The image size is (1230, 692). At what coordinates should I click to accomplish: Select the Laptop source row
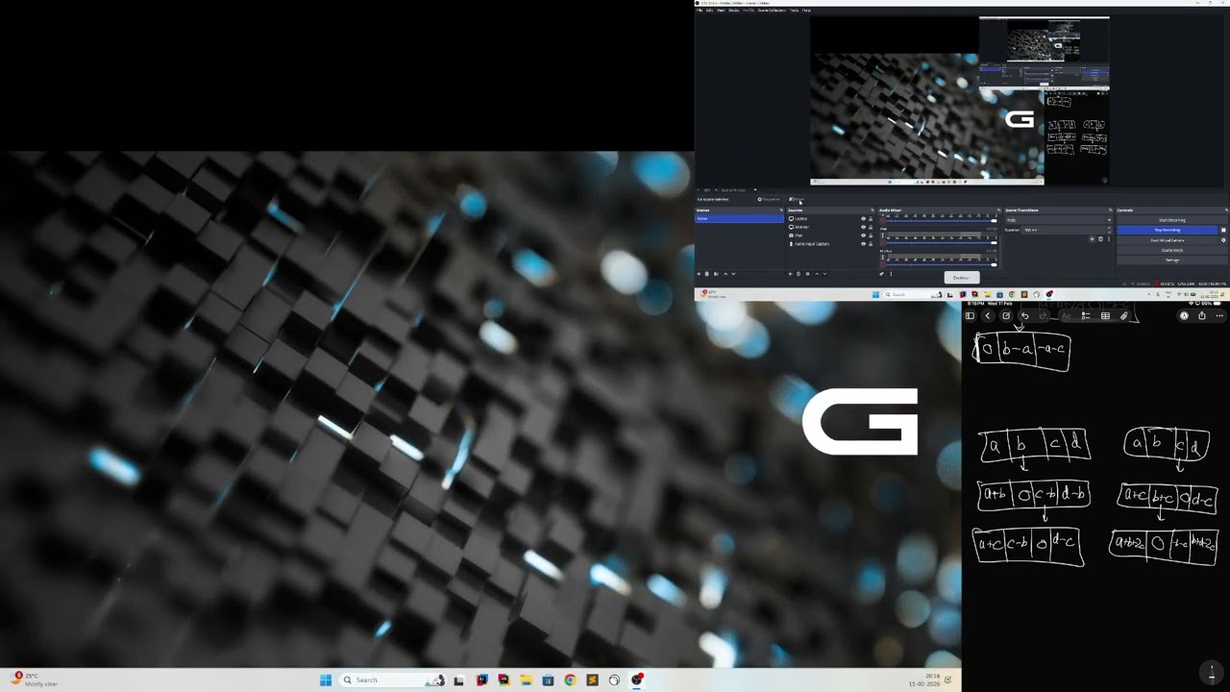pos(831,218)
